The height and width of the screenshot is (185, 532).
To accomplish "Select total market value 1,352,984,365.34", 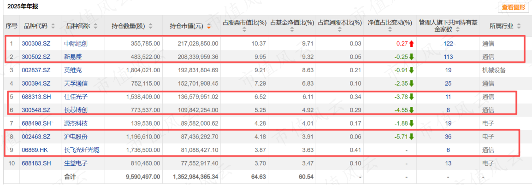I will coord(195,176).
